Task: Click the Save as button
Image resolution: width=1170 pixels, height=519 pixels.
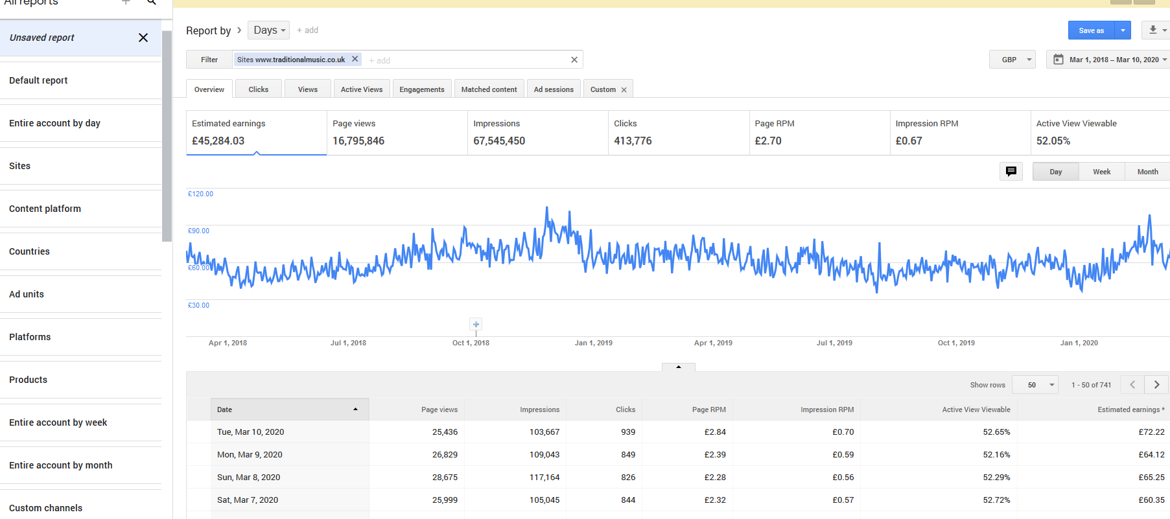Action: coord(1092,30)
